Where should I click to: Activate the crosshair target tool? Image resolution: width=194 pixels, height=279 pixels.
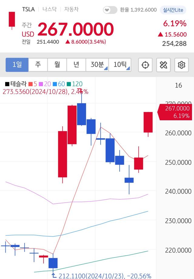(145, 65)
